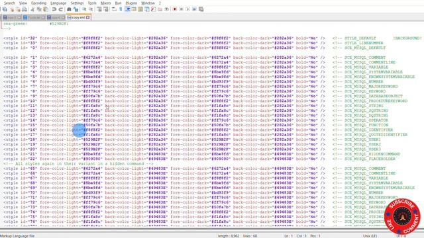Click the Zoom Out toolbar icon
This screenshot has width=424, height=238.
pos(91,9)
